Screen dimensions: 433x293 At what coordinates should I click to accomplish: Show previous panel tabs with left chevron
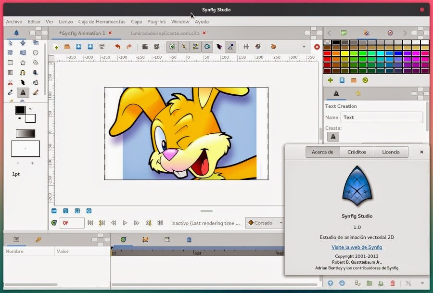point(329,33)
